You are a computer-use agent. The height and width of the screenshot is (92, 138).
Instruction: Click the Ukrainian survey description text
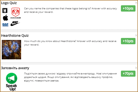tap(70, 77)
